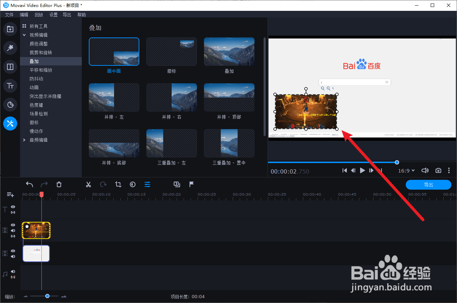
Task: Open clip properties sliders icon
Action: [x=147, y=184]
